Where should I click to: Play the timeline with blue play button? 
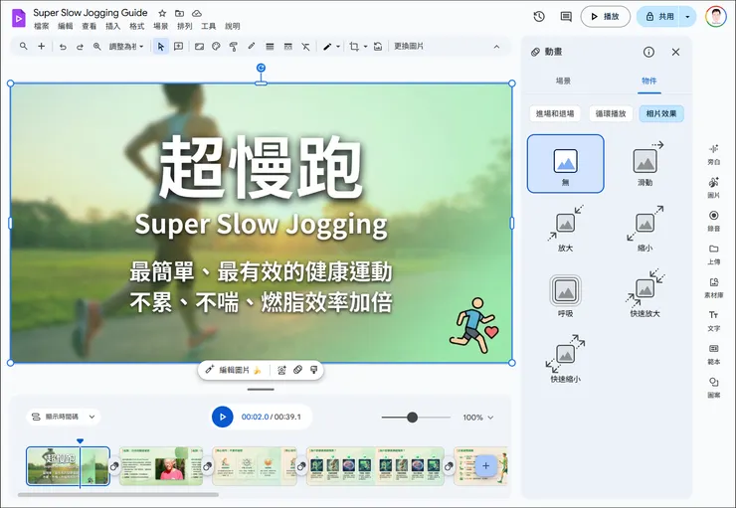coord(223,417)
